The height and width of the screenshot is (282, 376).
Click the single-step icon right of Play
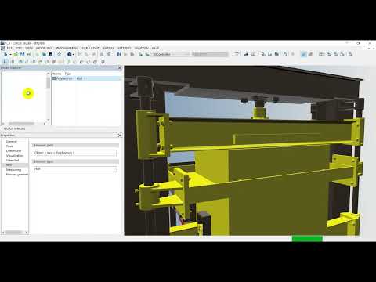click(132, 54)
